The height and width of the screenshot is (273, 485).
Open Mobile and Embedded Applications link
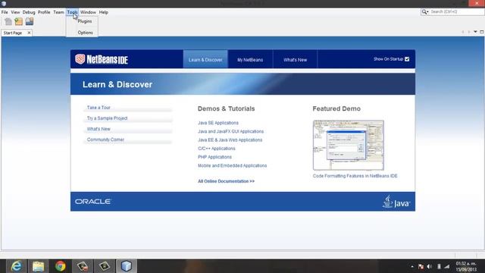[x=233, y=165]
